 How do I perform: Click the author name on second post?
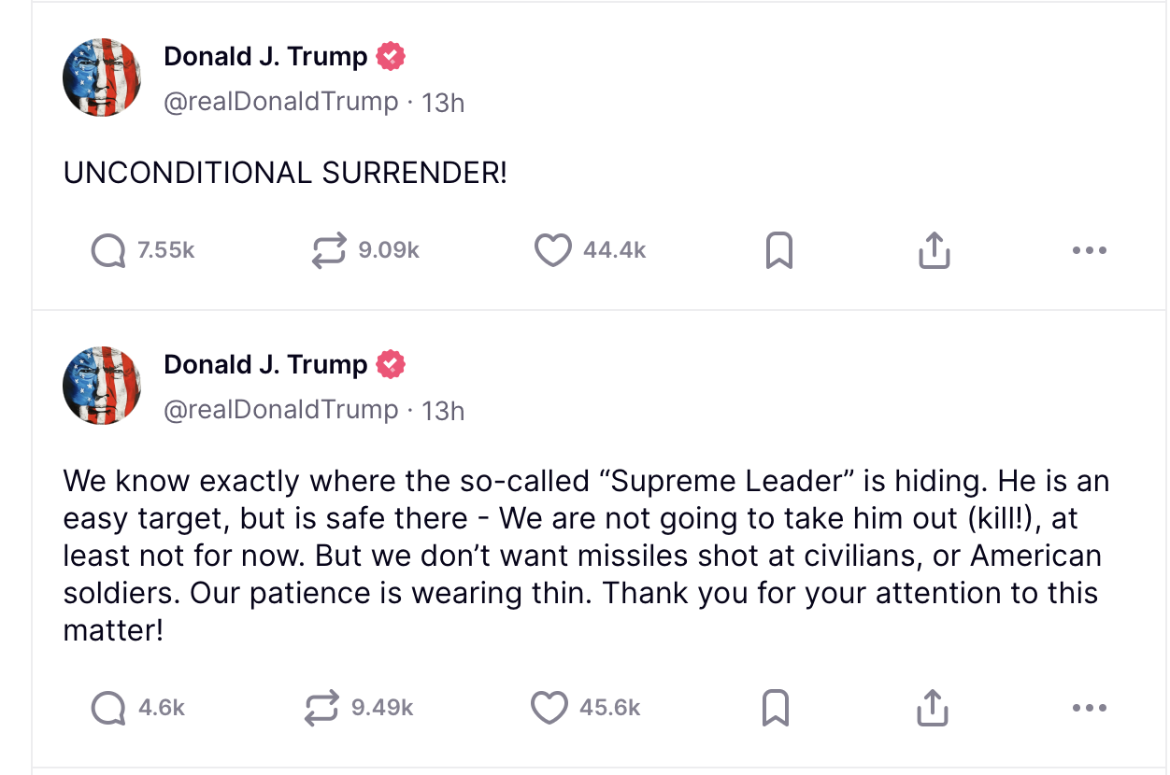click(265, 364)
